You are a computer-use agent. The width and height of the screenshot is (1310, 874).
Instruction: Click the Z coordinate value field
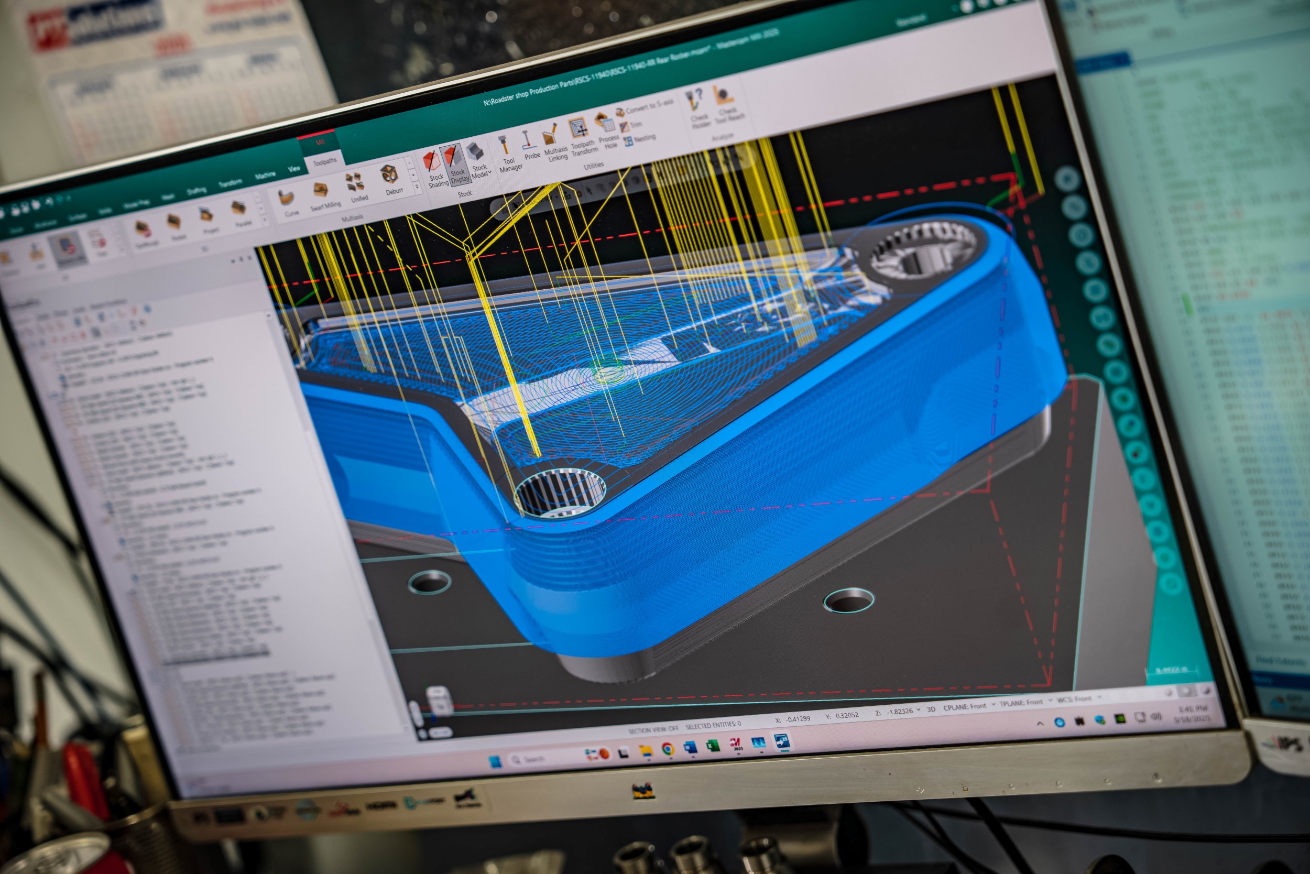[x=899, y=712]
